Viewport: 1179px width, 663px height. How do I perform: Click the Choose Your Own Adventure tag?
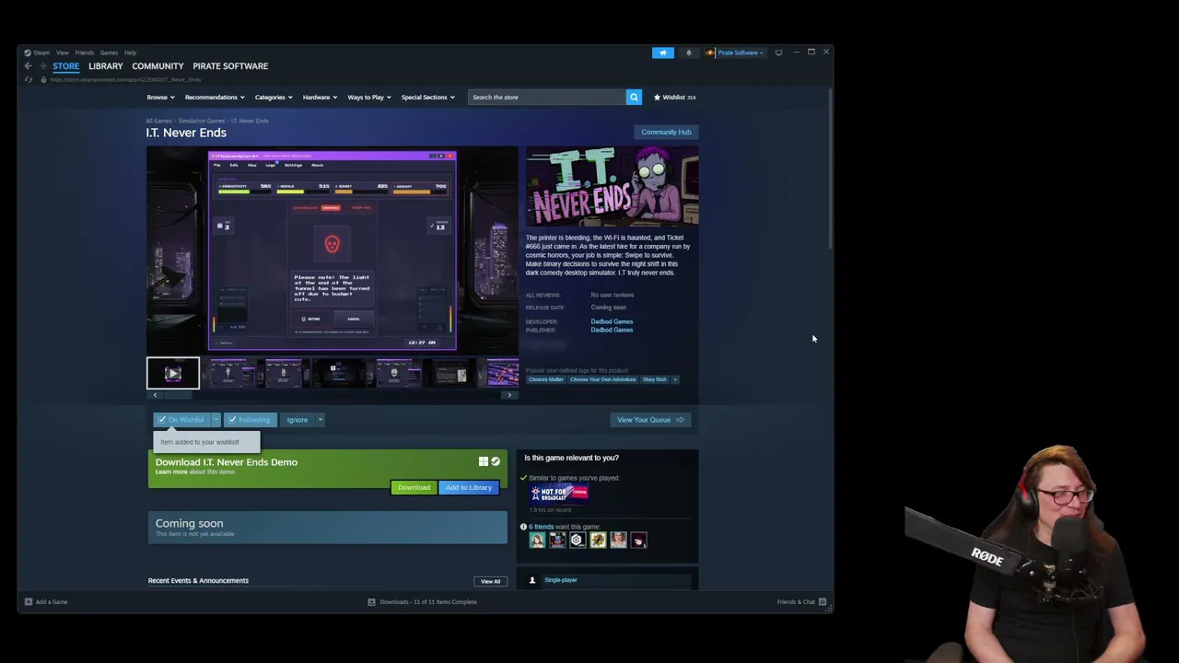pyautogui.click(x=602, y=379)
